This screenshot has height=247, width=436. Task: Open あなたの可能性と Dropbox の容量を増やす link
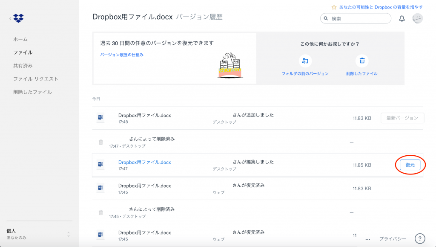click(x=381, y=7)
